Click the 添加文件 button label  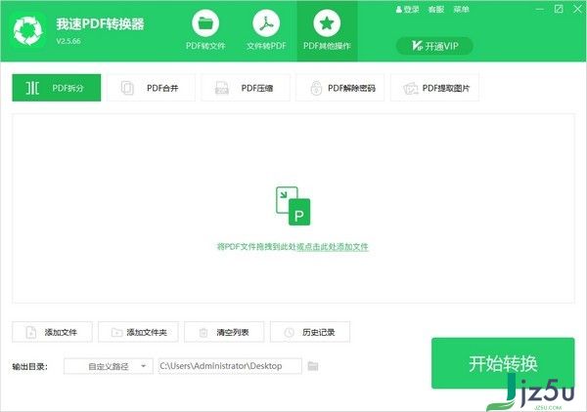(x=61, y=332)
